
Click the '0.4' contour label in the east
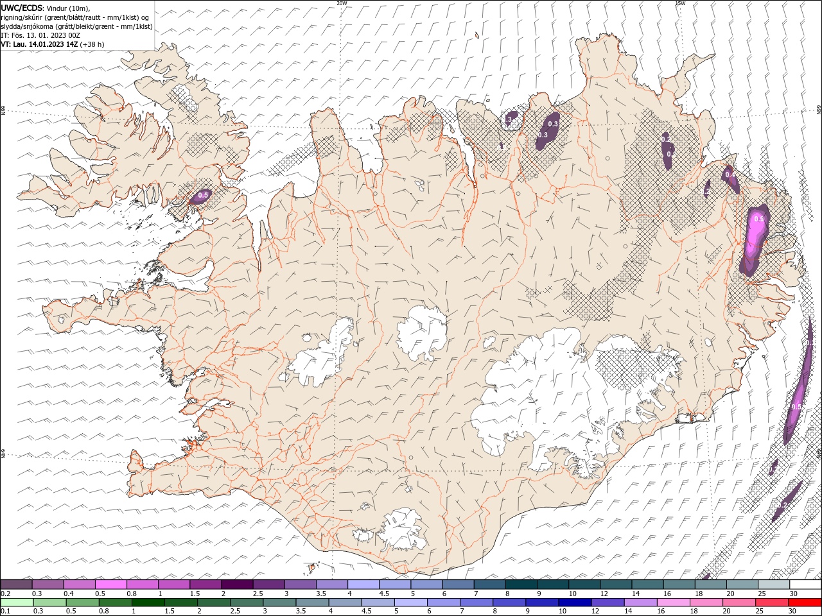point(730,175)
